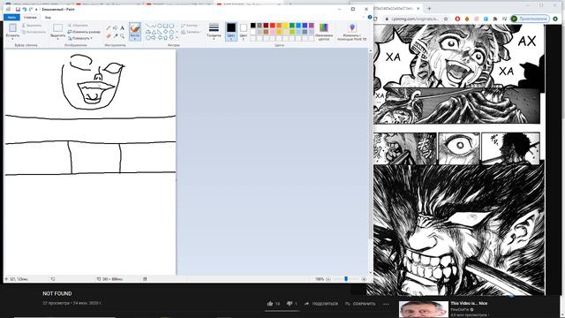The height and width of the screenshot is (318, 565).
Task: Choose the Line shape in shapes gallery
Action: point(147,26)
